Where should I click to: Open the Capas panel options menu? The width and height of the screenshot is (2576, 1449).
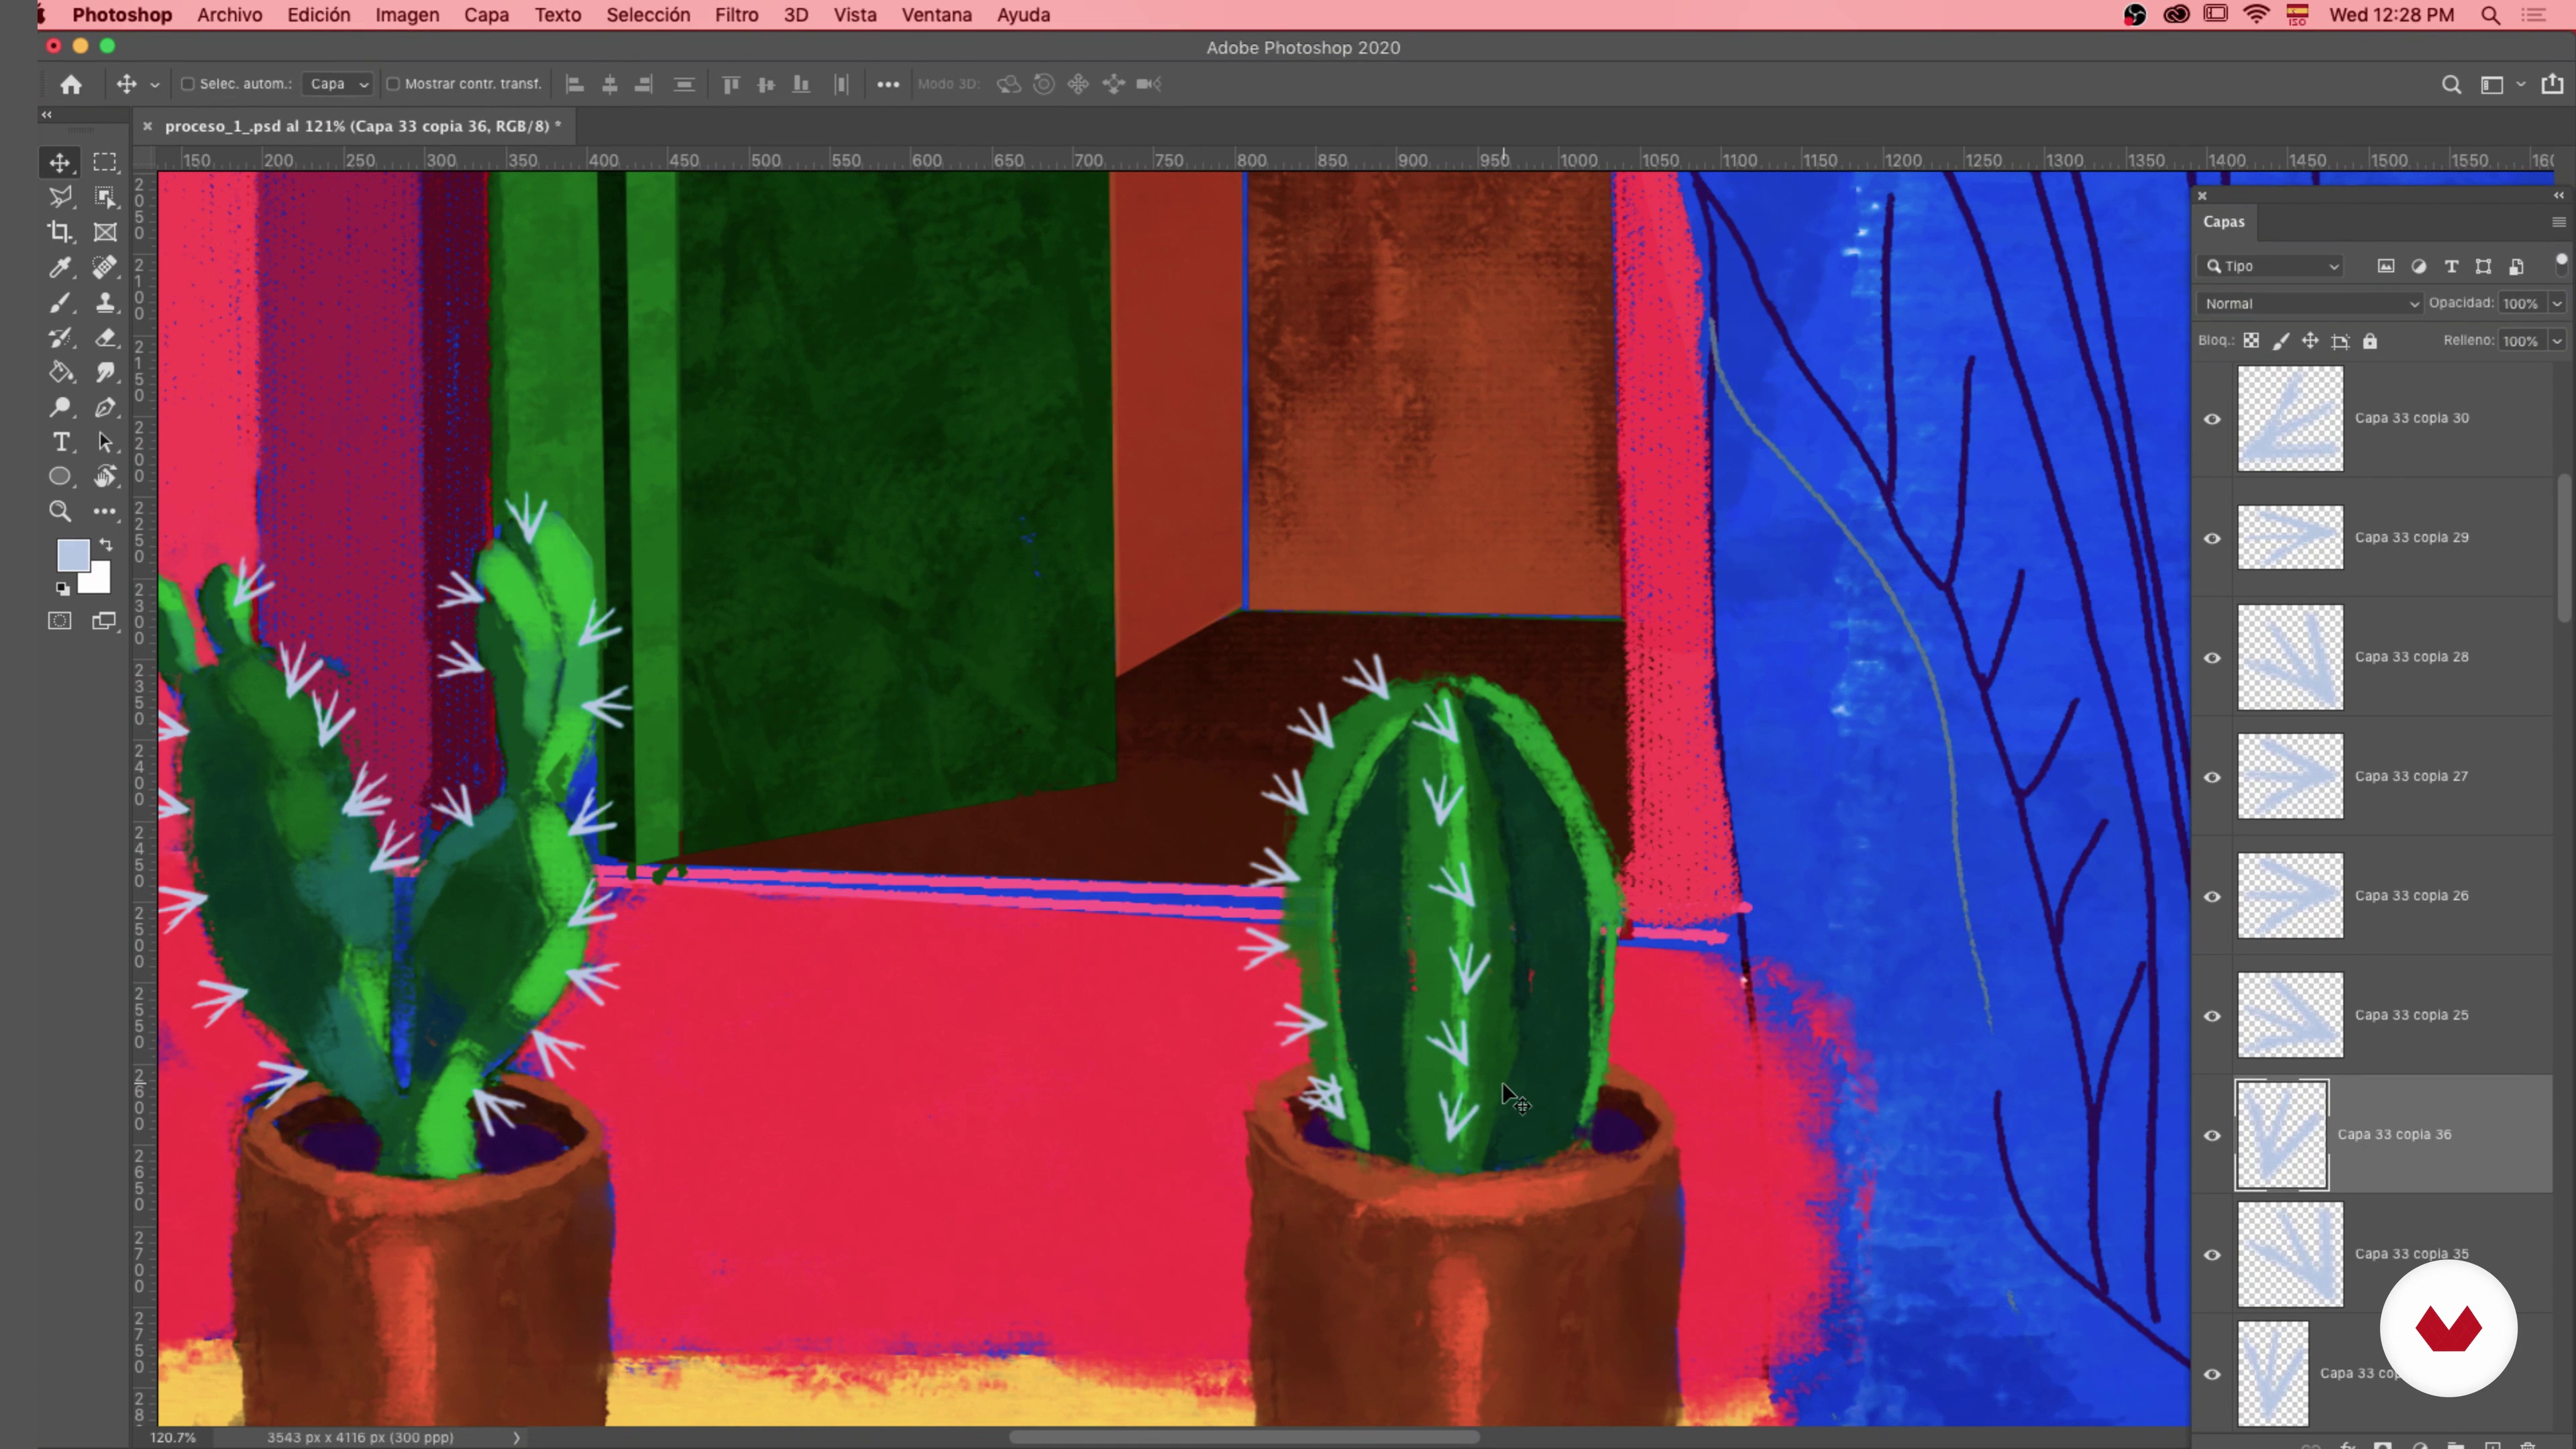[x=2558, y=222]
